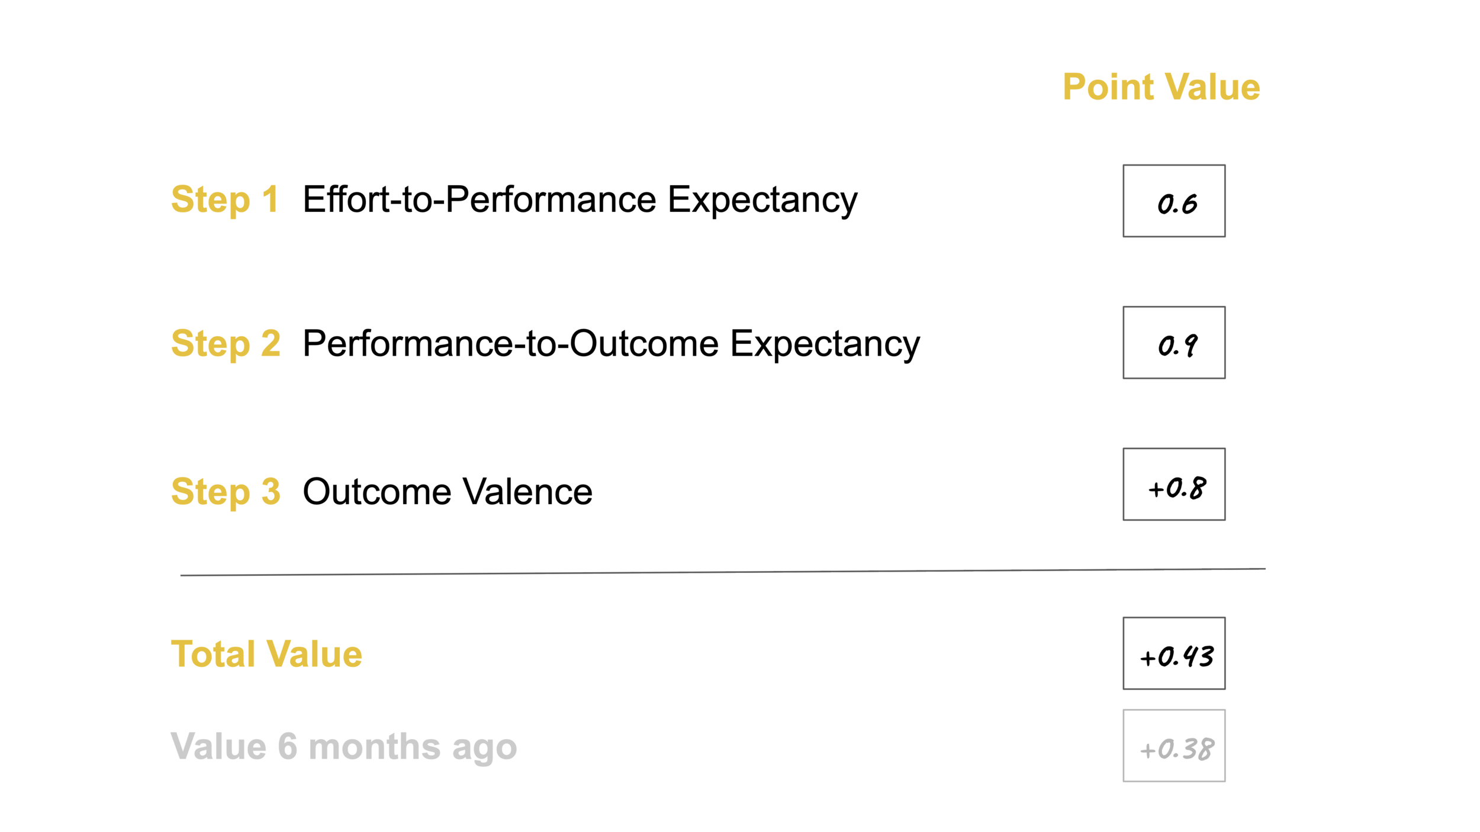Click the horizontal divider line
This screenshot has height=832, width=1480.
(x=722, y=572)
